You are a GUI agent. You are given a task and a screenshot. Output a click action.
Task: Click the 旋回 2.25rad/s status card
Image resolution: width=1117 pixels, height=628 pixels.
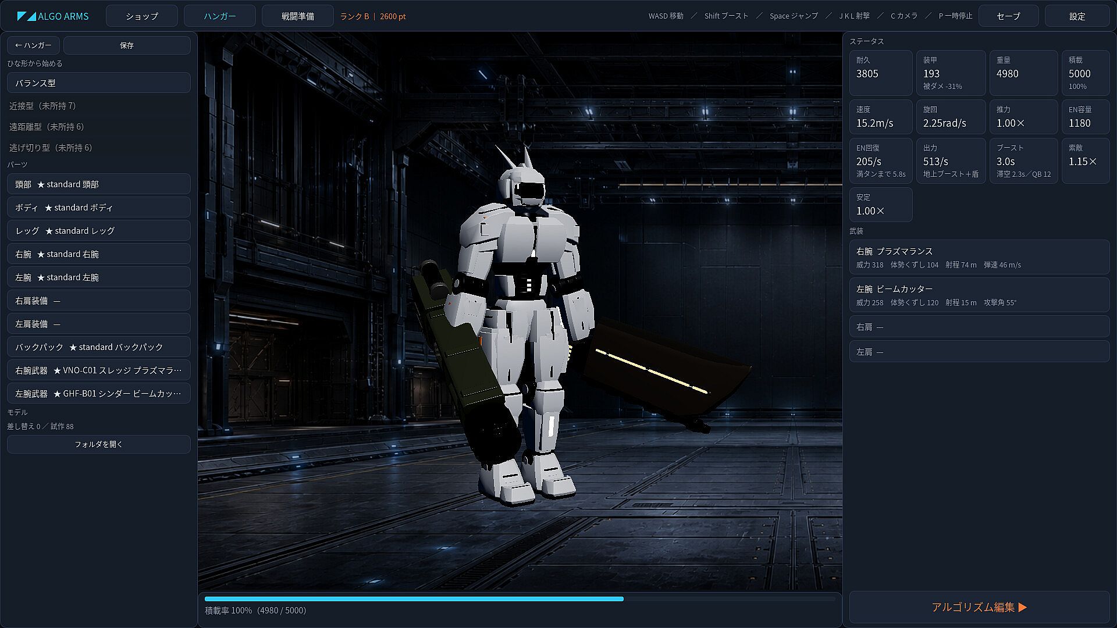coord(951,117)
